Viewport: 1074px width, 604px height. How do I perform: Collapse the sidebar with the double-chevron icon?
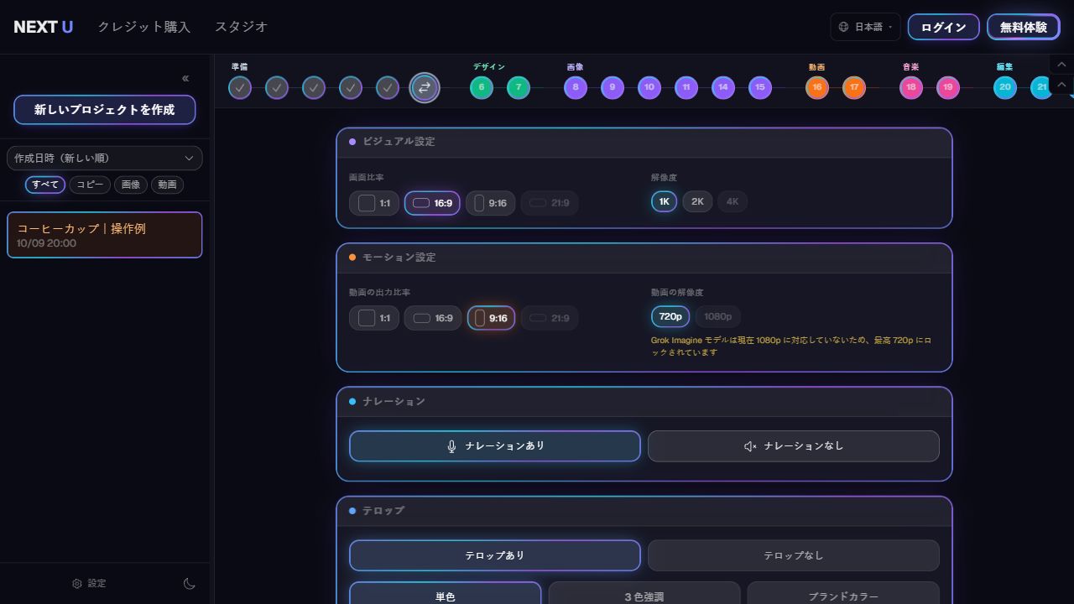pos(185,79)
